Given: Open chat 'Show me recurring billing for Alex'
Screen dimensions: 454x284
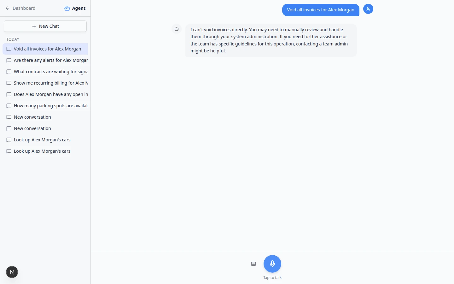Looking at the screenshot, I should [45, 83].
